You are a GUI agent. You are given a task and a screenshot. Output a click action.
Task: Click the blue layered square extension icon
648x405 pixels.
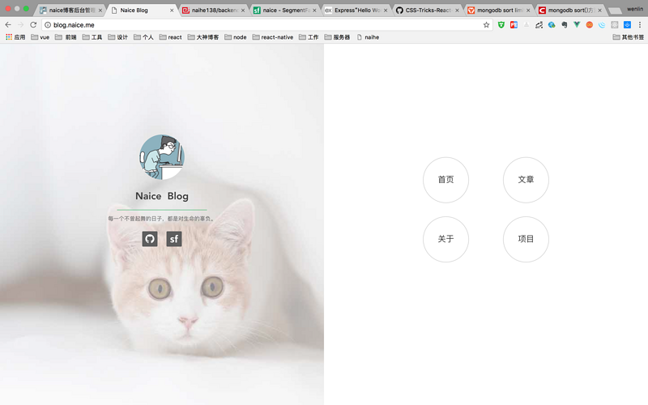click(x=627, y=25)
